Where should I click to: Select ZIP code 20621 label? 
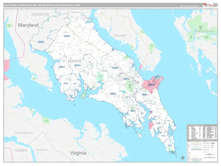tap(62, 67)
